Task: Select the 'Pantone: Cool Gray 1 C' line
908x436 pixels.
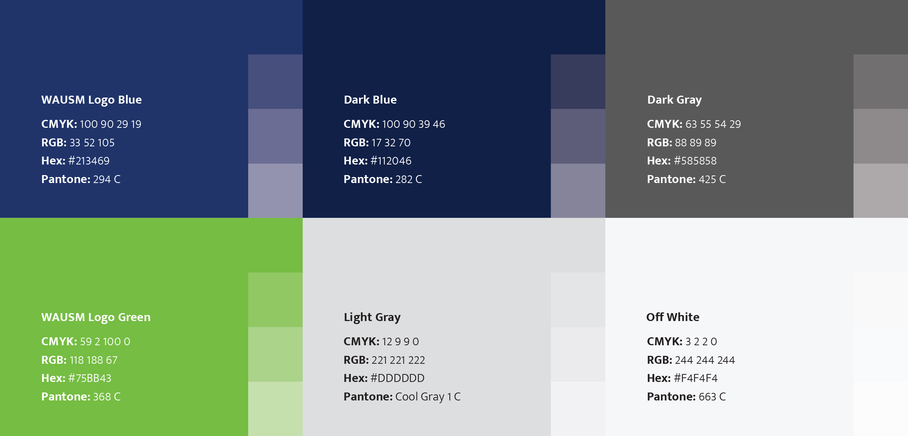Action: pos(402,397)
